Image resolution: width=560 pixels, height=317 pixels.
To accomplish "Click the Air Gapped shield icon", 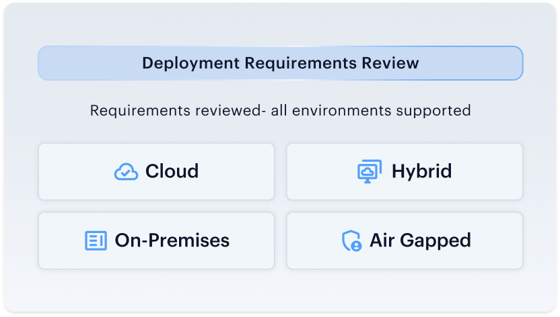I will click(x=352, y=241).
